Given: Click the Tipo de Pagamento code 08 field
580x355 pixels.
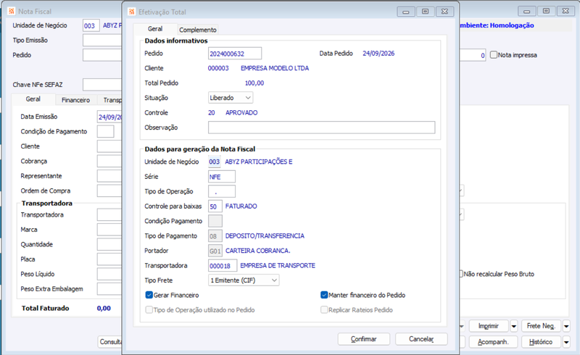Looking at the screenshot, I should coord(215,236).
